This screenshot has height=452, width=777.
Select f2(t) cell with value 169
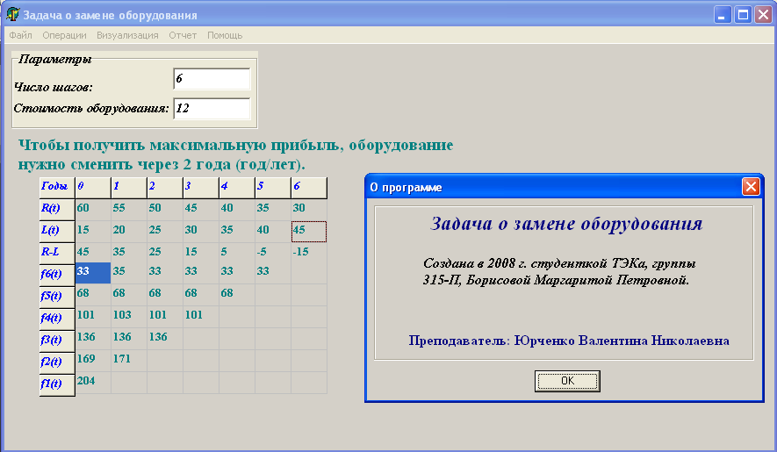pos(93,361)
